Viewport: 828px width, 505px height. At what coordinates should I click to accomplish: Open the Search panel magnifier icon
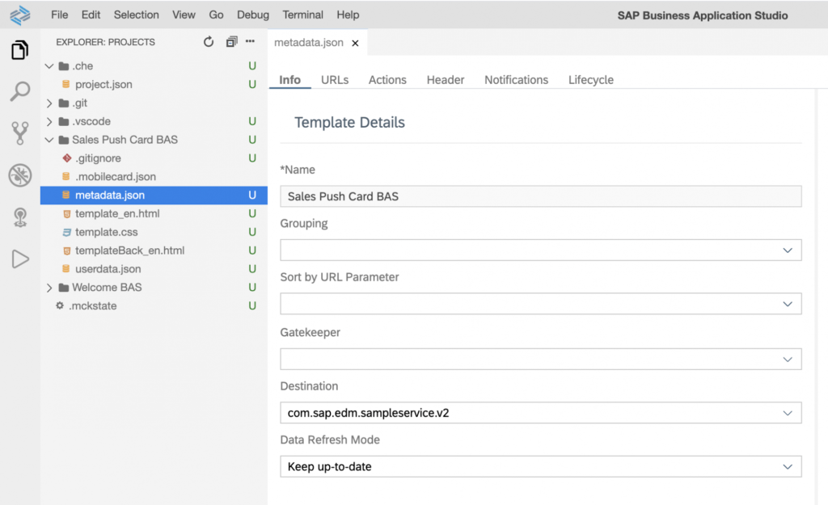click(x=19, y=92)
